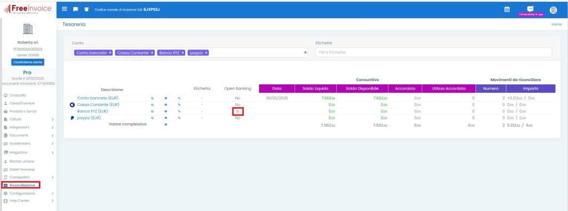Open the Conto multi-select dropdown field
Viewport: 568px width, 211px height.
[x=190, y=53]
